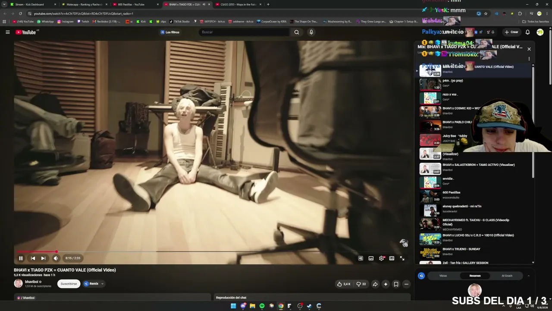The width and height of the screenshot is (552, 311).
Task: Open the Mix playlist options menu
Action: (529, 59)
